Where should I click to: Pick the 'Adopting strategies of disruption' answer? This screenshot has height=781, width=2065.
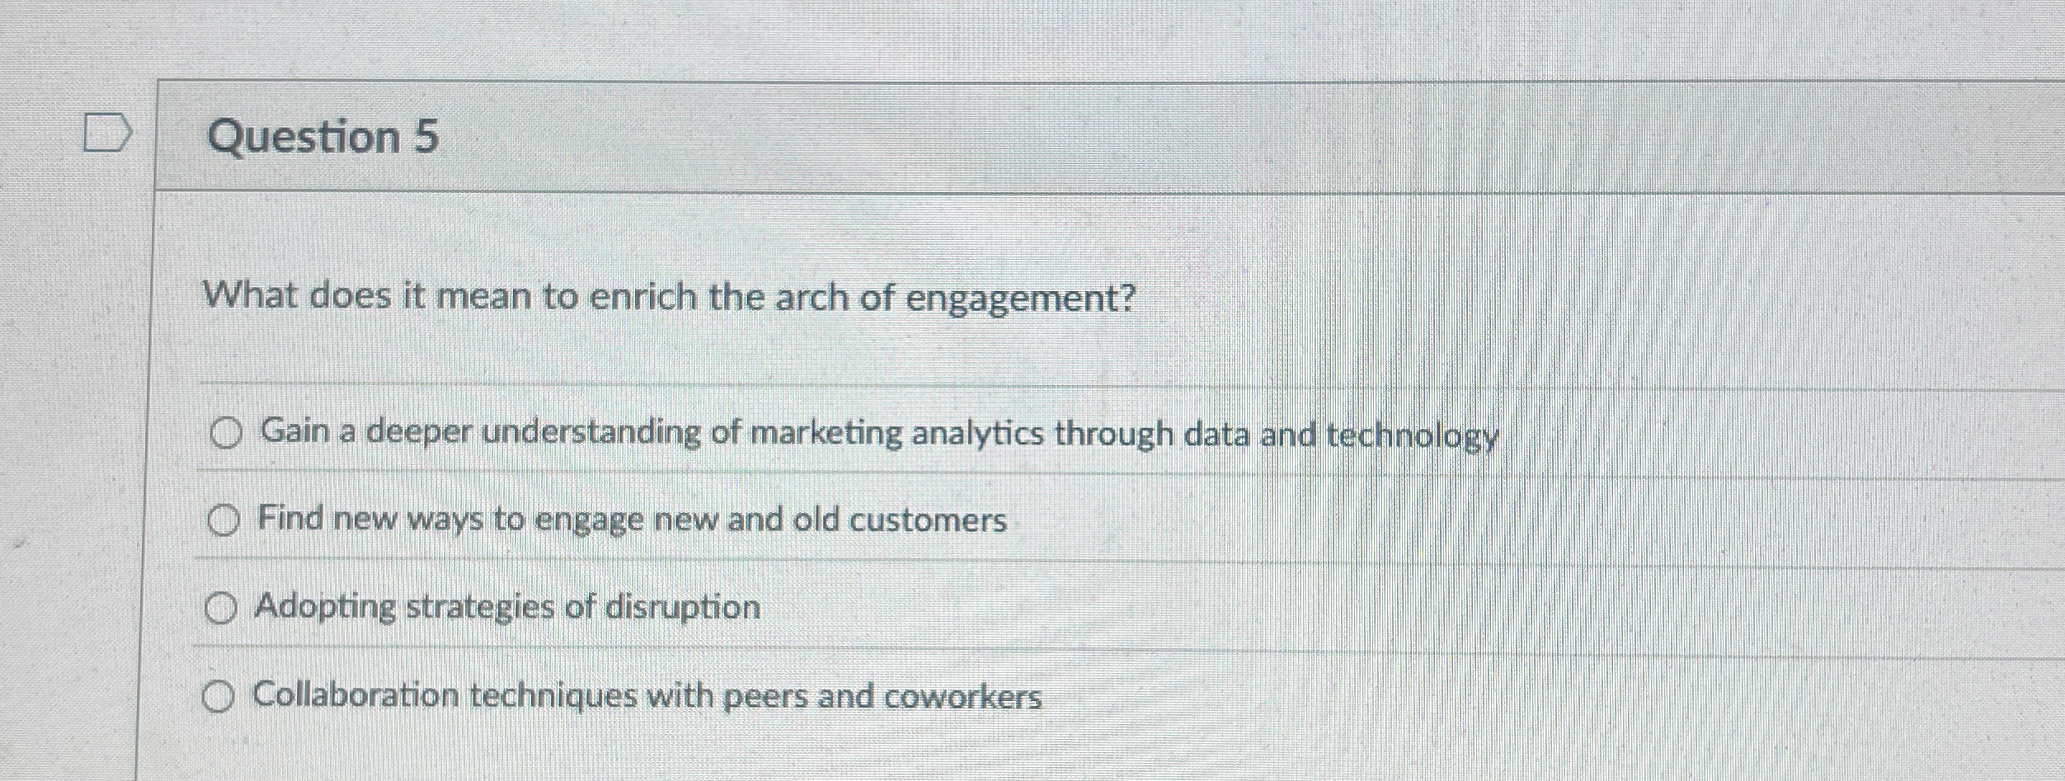pyautogui.click(x=220, y=609)
